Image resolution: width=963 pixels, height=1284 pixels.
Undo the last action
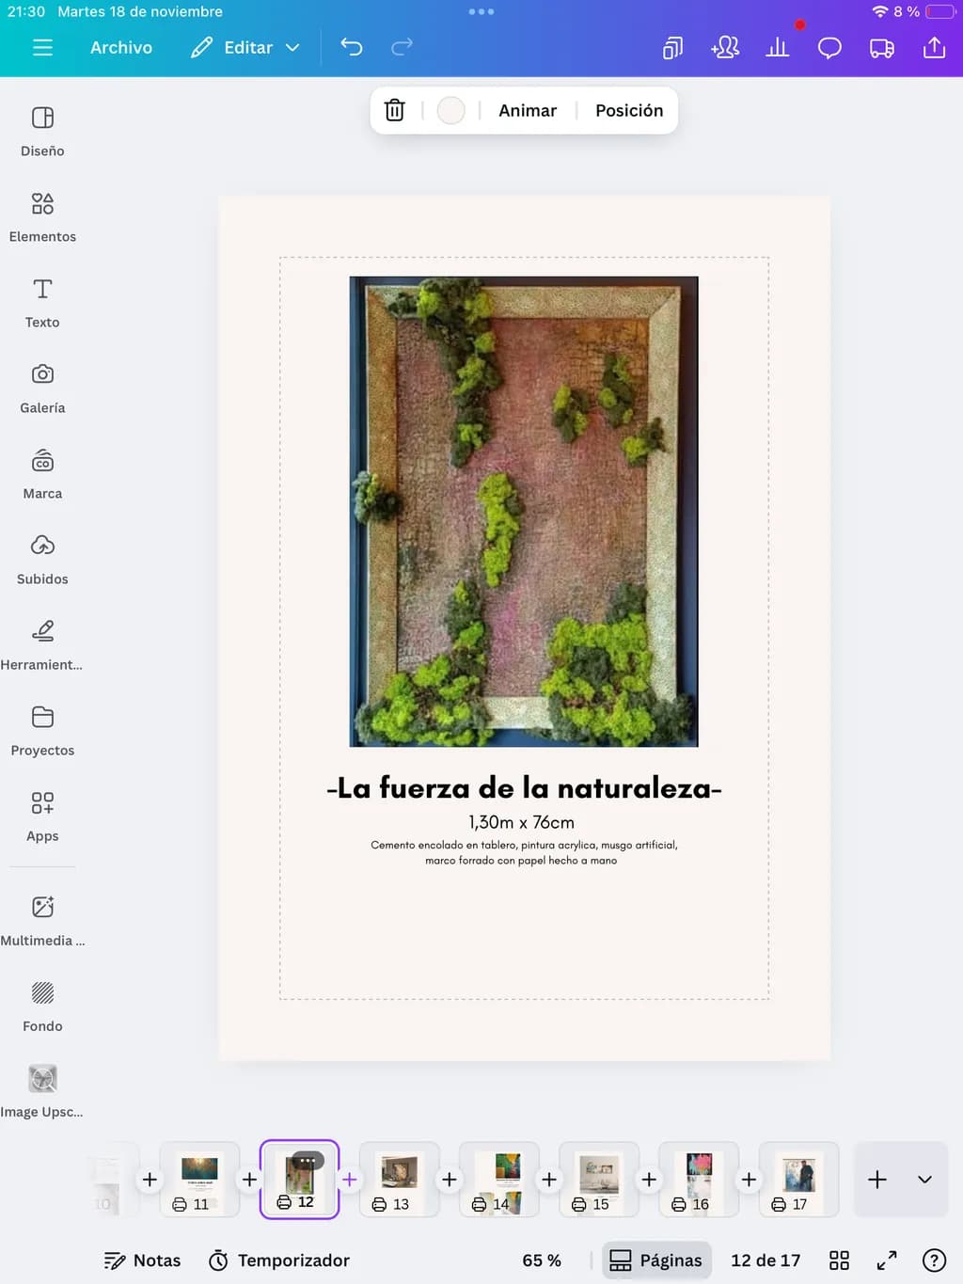tap(352, 47)
